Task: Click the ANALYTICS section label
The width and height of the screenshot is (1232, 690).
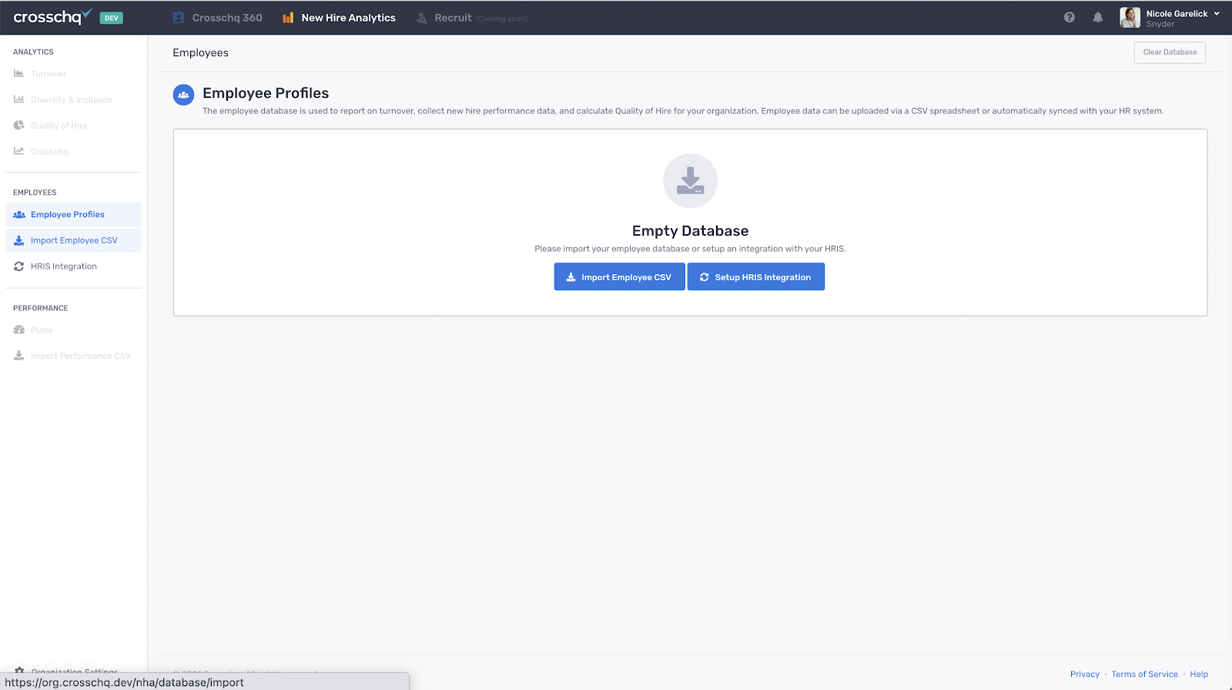Action: [x=33, y=52]
